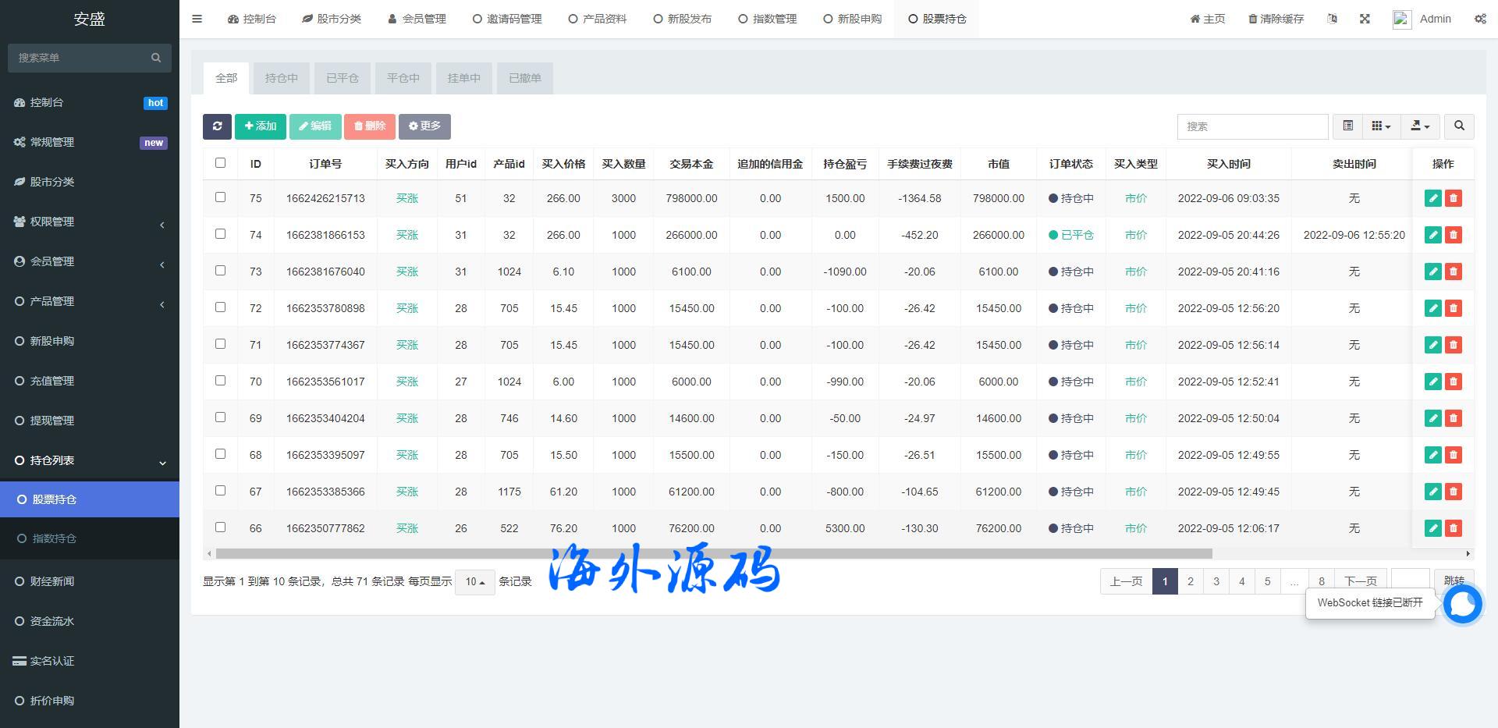The height and width of the screenshot is (728, 1498).
Task: Click the hamburger menu icon to collapse sidebar
Action: tap(197, 19)
